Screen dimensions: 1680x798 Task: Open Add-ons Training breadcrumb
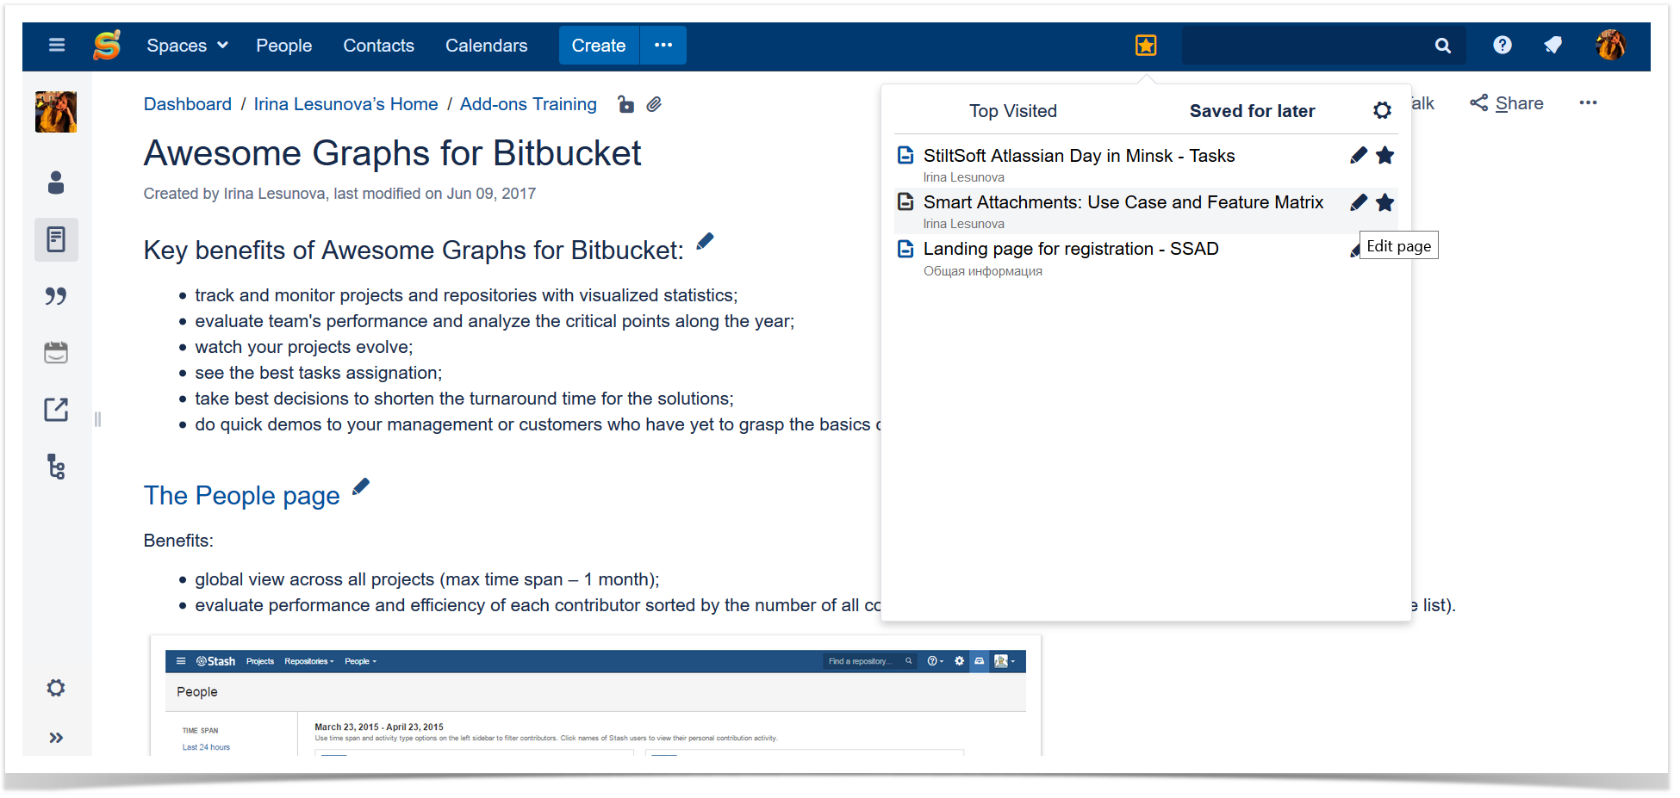click(x=528, y=104)
